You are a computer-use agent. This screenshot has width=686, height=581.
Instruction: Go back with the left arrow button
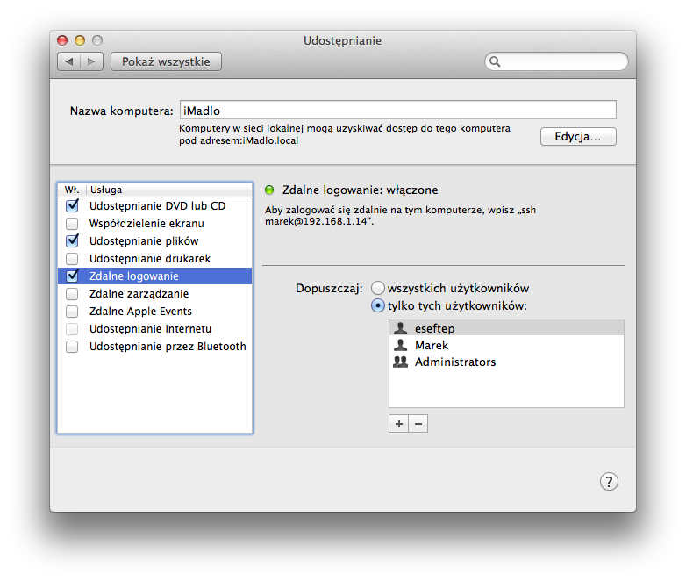coord(69,61)
